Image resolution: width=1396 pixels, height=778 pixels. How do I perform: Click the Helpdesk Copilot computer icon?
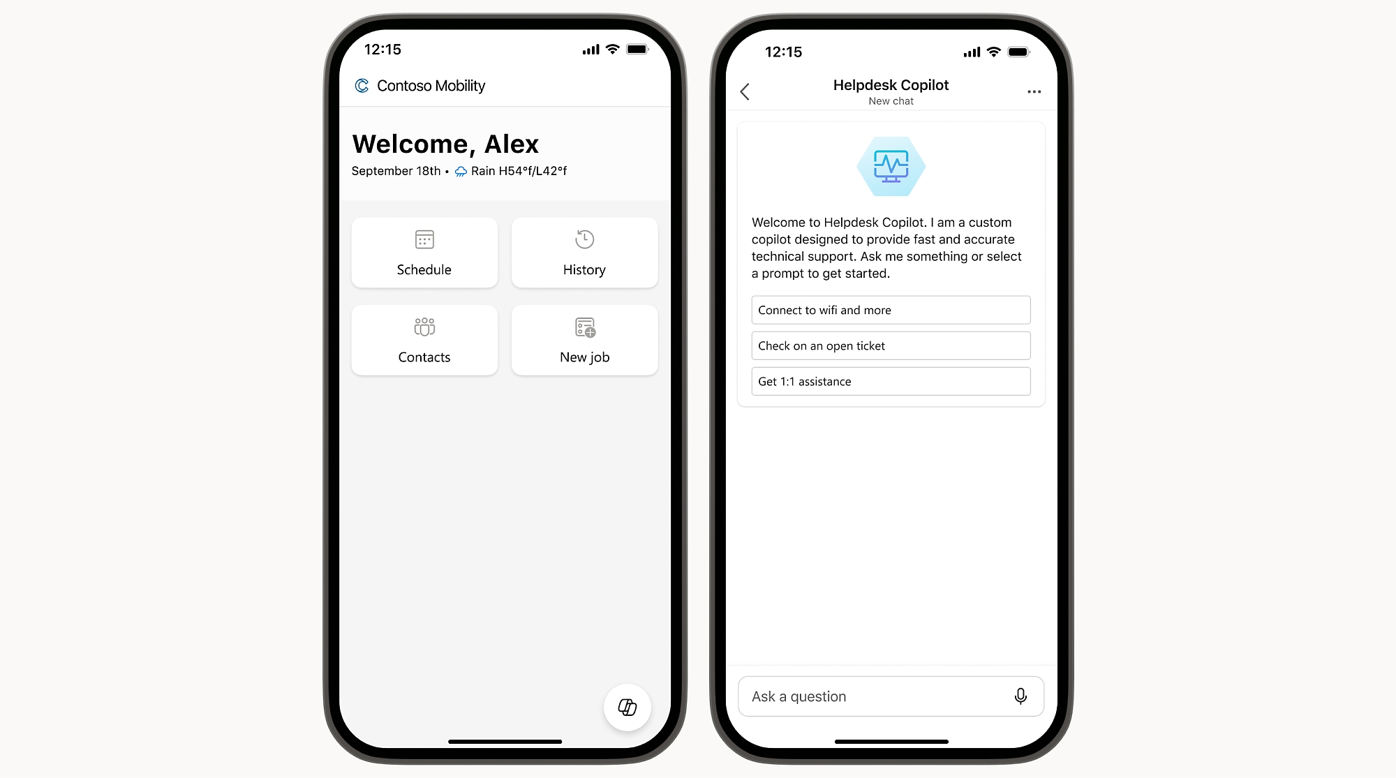[x=890, y=167]
